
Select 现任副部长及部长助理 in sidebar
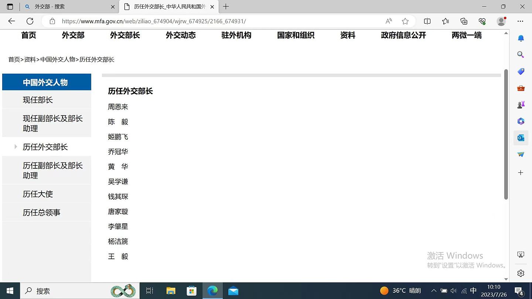coord(47,123)
